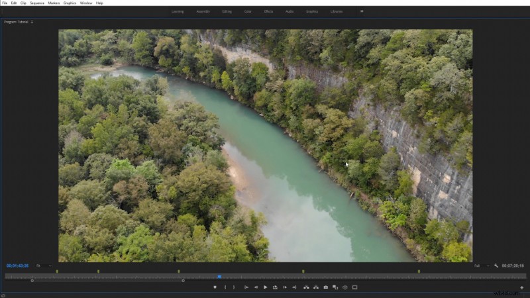
Task: Add a marker using the shield button
Action: tap(215, 287)
